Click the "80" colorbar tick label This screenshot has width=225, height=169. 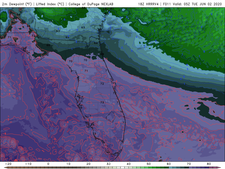209,164
